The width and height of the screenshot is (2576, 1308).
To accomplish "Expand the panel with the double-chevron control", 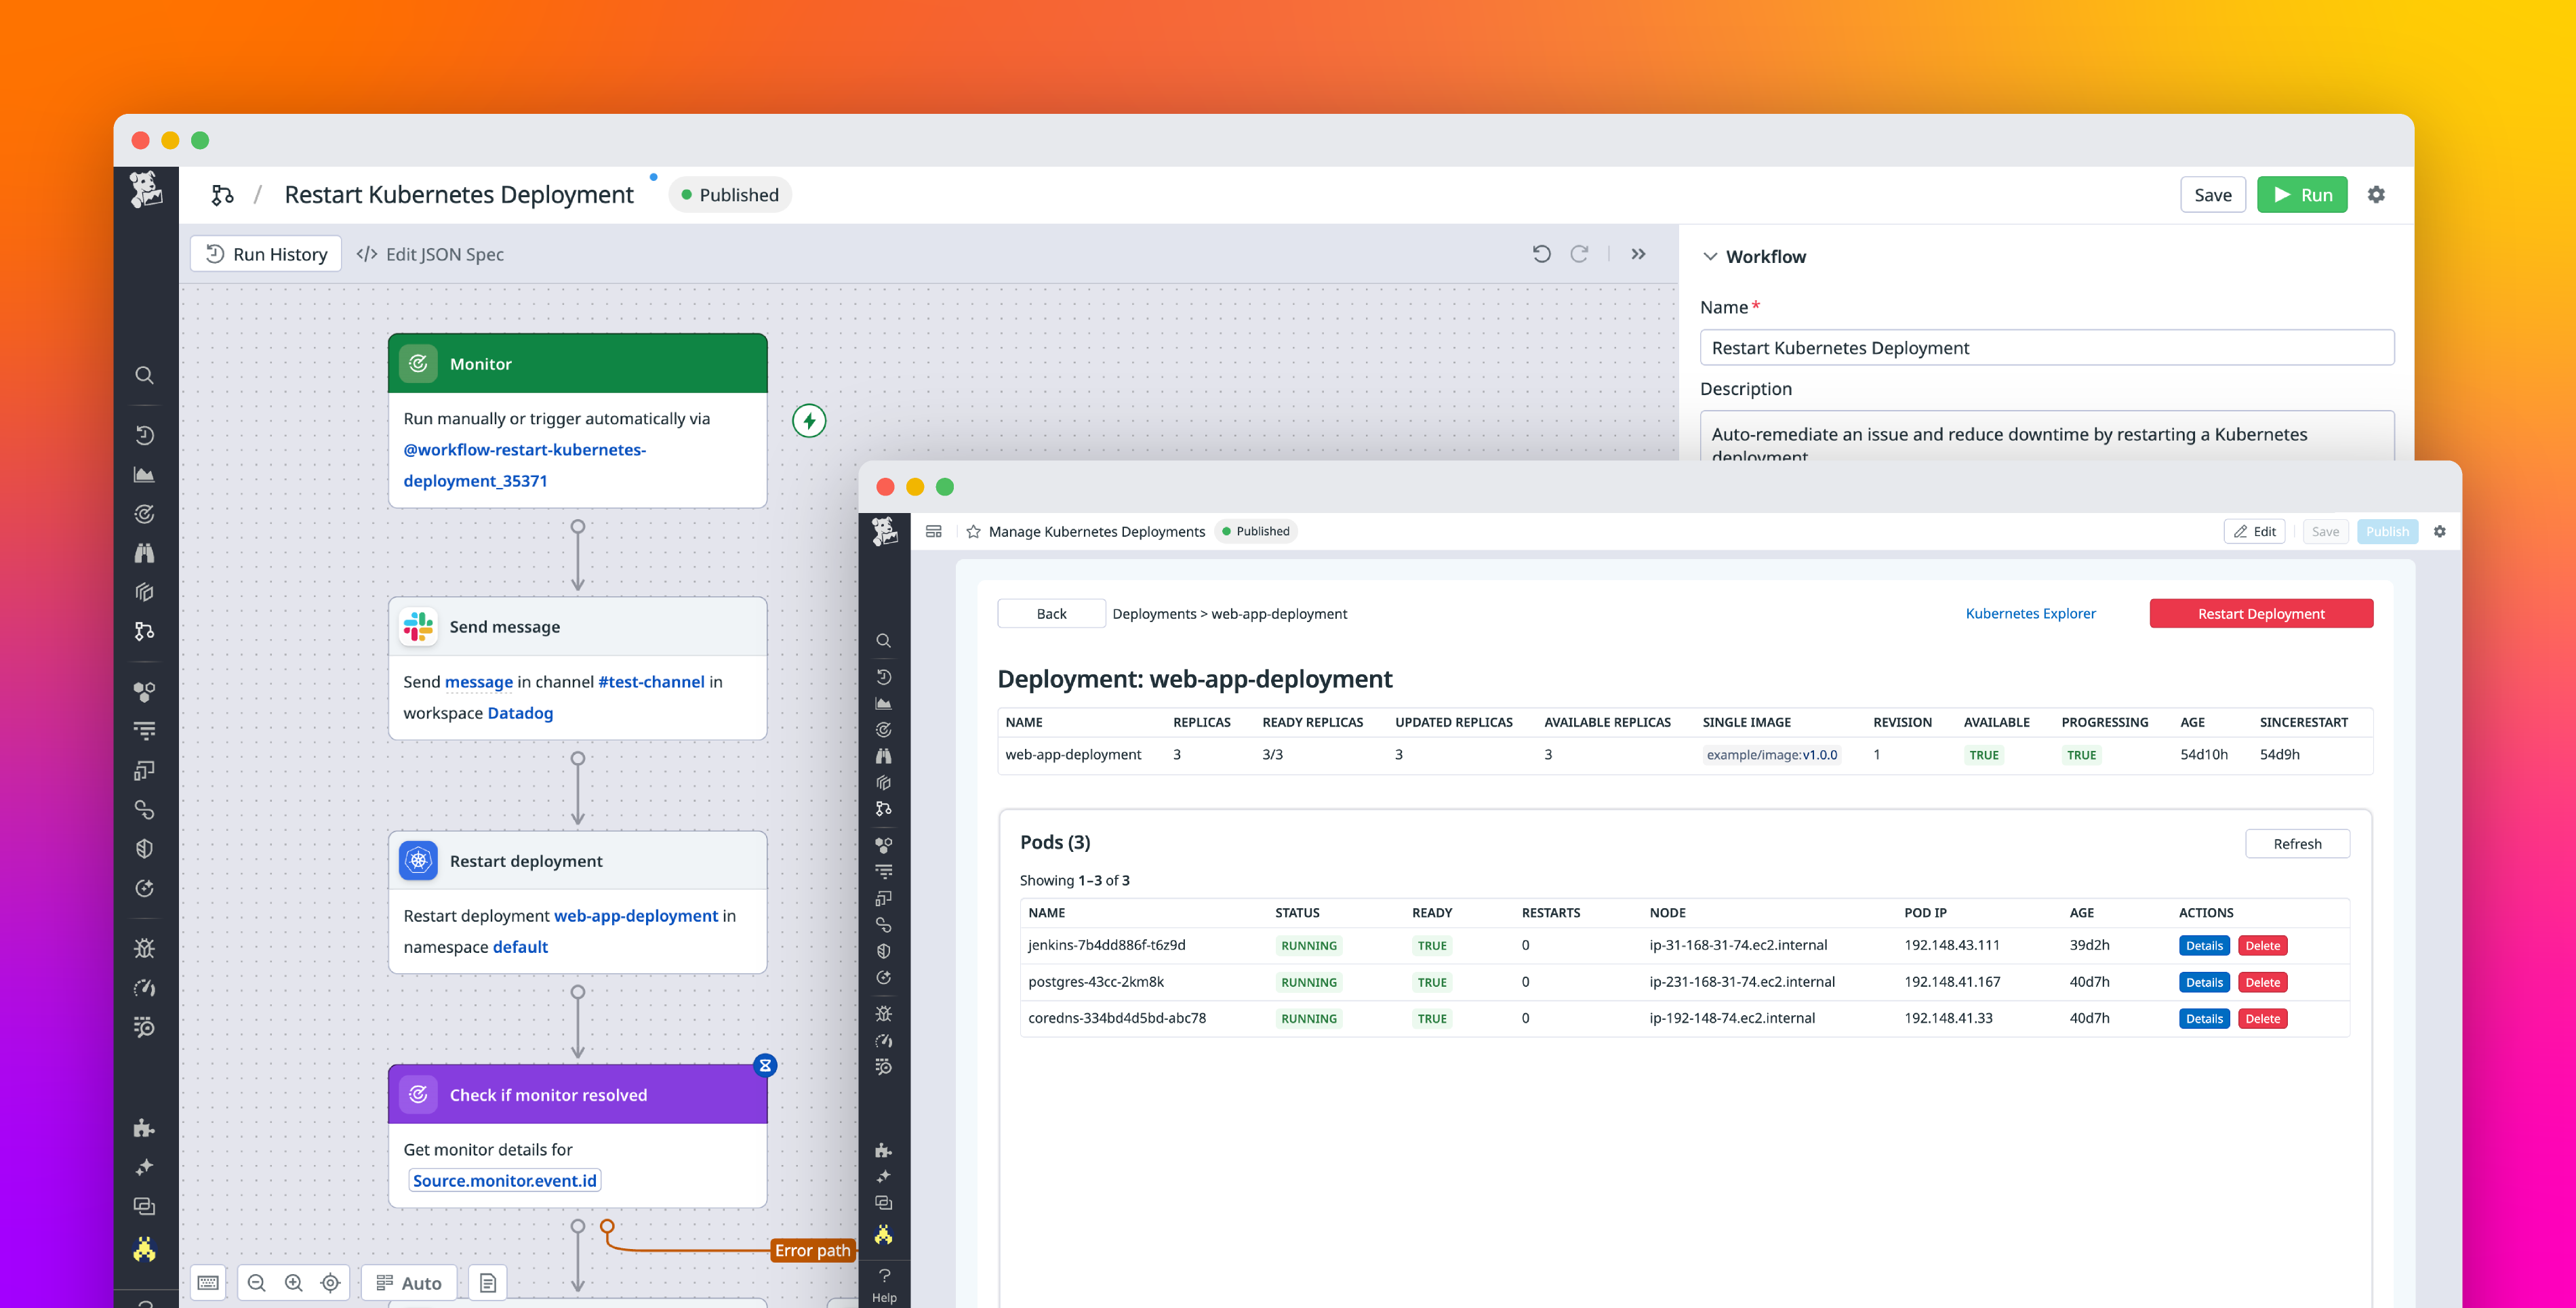I will pos(1639,253).
